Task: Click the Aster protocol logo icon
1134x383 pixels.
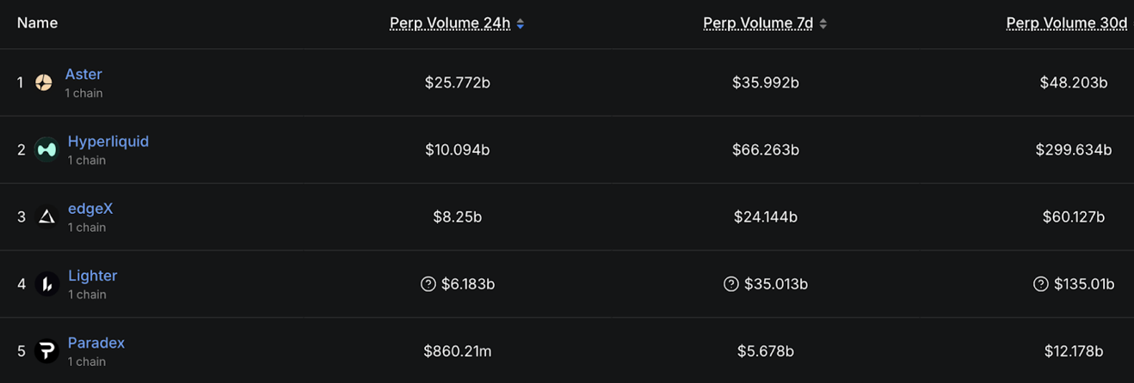Action: [x=44, y=82]
